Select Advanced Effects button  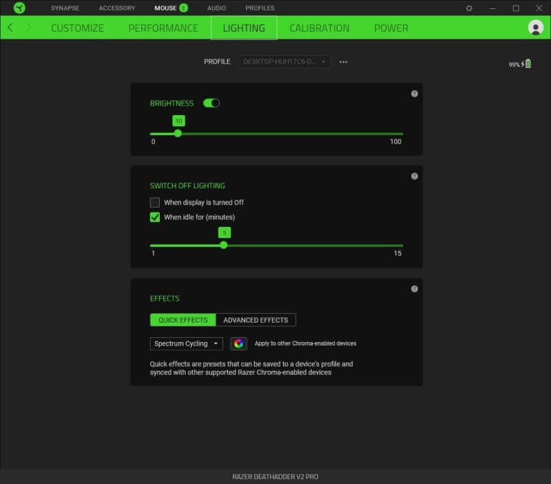click(256, 320)
